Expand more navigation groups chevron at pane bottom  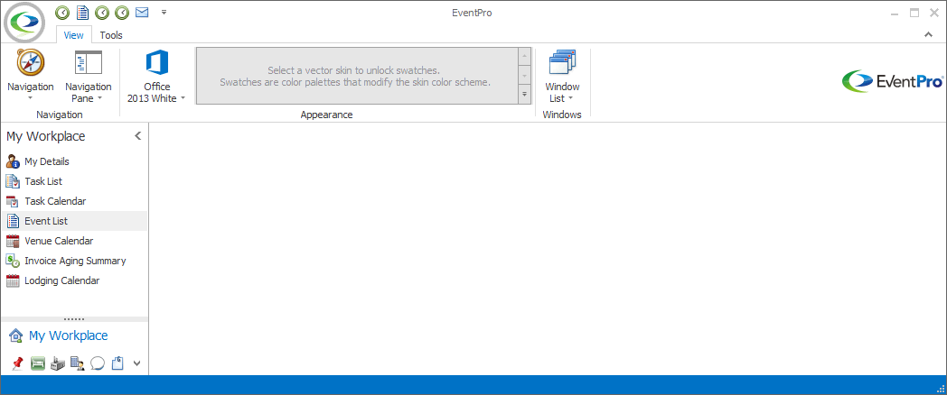click(137, 363)
